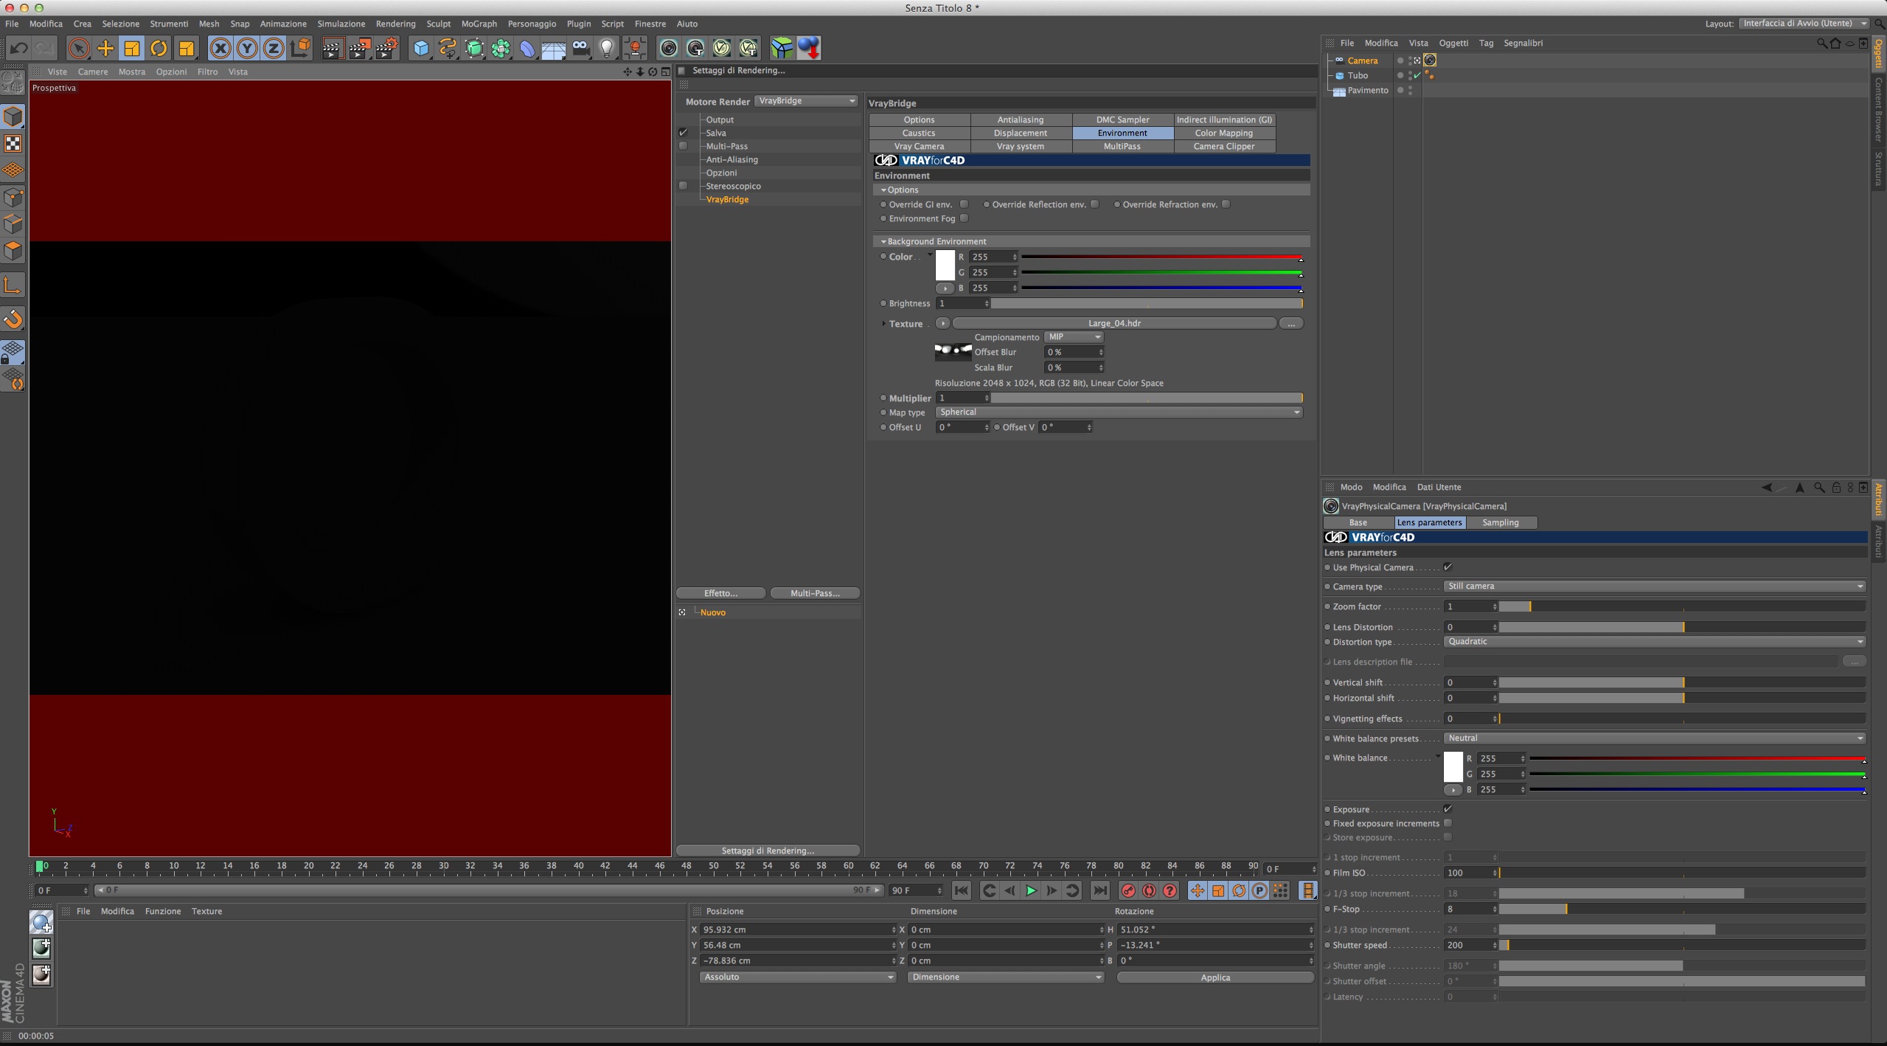Enable Override GI env. checkbox
Viewport: 1887px width, 1046px height.
[x=964, y=204]
